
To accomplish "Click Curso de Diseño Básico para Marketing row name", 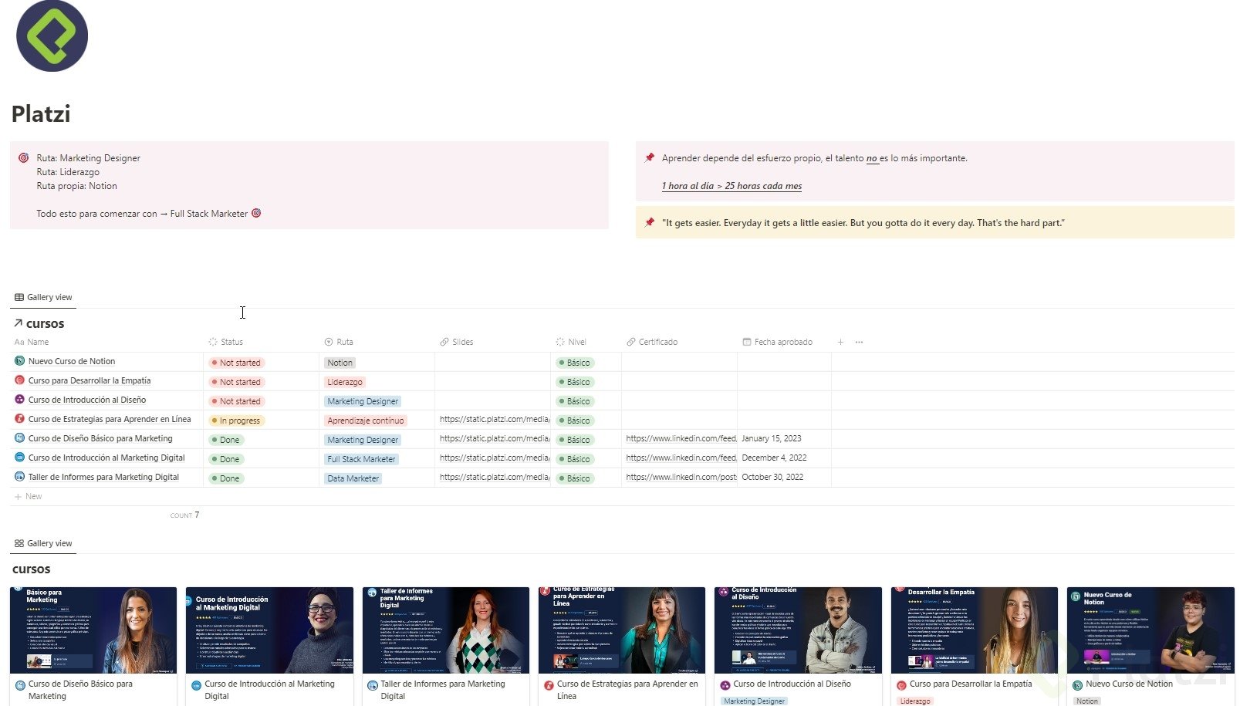I will (100, 438).
